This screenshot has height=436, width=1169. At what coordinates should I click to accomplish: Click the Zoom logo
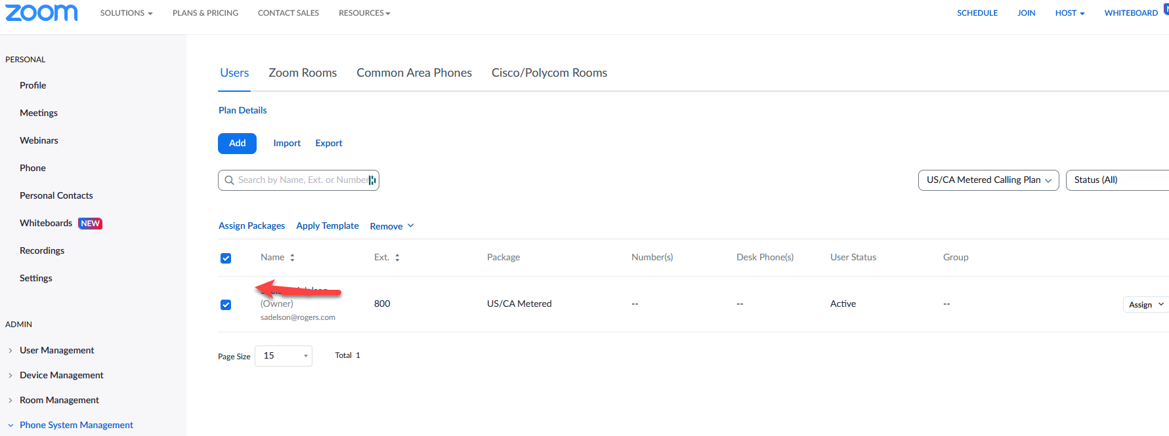tap(41, 12)
